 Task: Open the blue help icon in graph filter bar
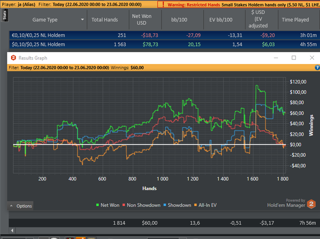317,67
